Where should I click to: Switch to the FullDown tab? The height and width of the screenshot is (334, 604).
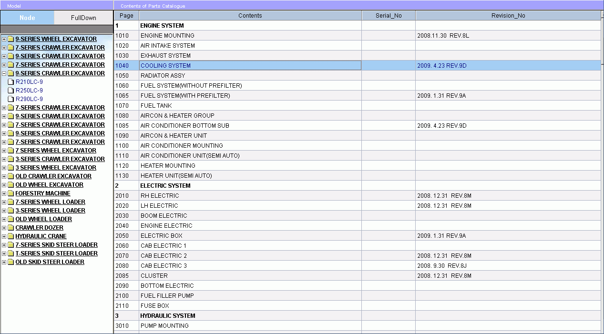83,18
